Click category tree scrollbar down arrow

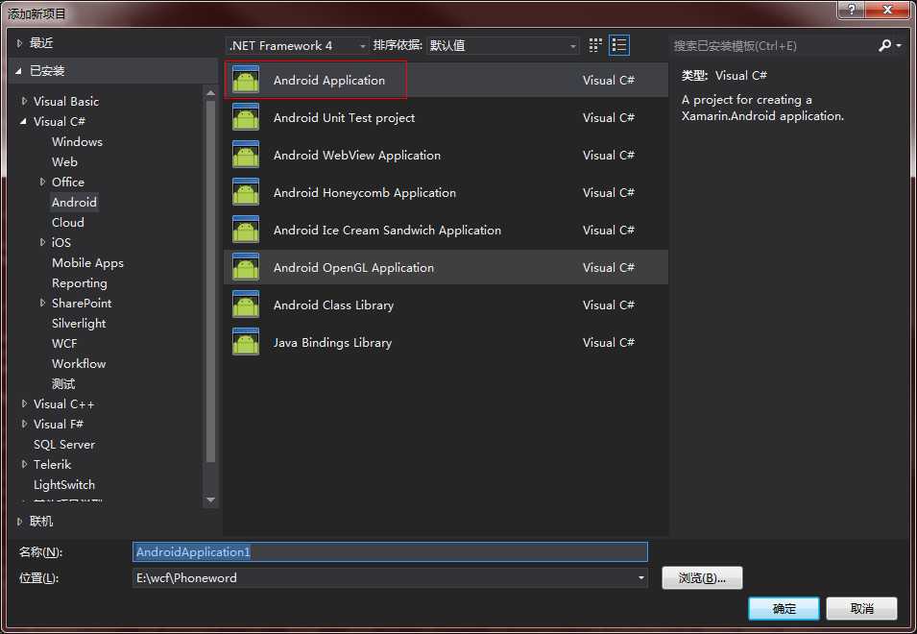(210, 500)
